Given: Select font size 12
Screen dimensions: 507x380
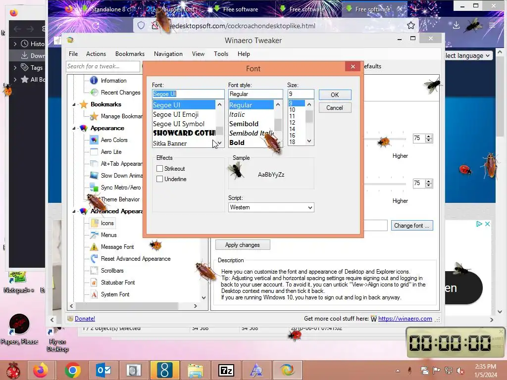Looking at the screenshot, I should point(296,123).
